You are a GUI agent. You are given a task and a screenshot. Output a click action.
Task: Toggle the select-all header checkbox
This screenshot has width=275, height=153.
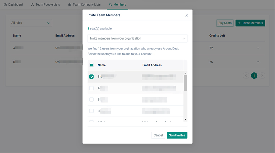(92, 65)
